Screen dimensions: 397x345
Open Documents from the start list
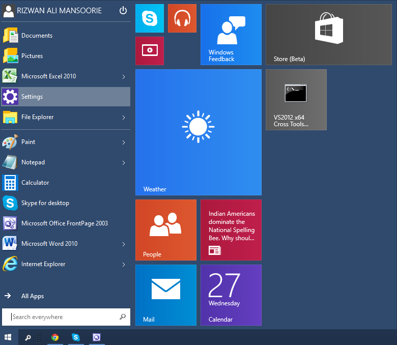66,36
